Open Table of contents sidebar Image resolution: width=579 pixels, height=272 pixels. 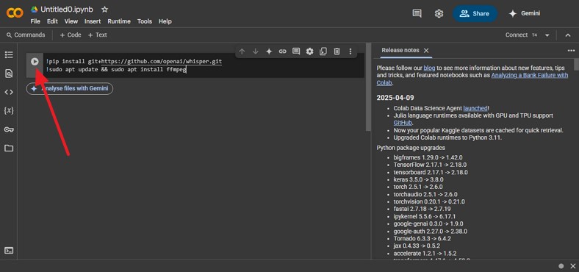pyautogui.click(x=9, y=54)
